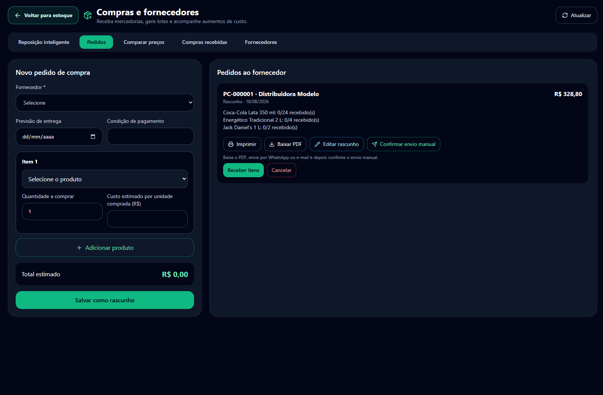Click the refresh icon in Atualizar button
This screenshot has width=603, height=395.
[565, 15]
